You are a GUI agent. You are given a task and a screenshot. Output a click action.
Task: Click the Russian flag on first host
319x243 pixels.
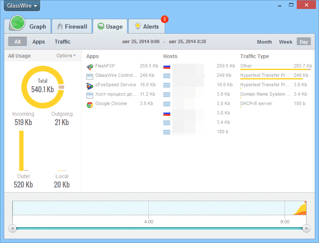167,67
